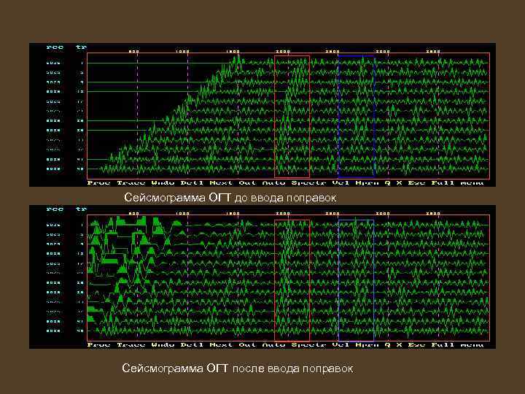
Task: Click the 3500 time mark in the 'до ввода поправок' panel
Action: (433, 51)
